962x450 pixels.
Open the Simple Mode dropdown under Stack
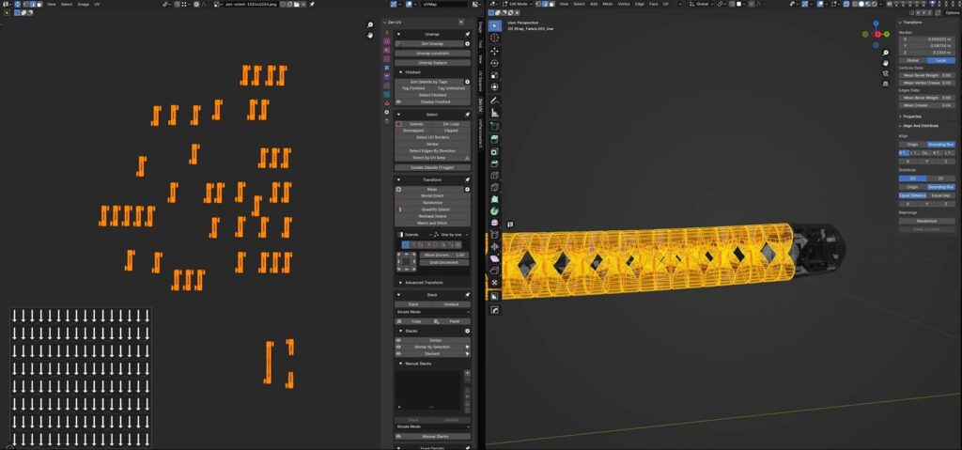tap(432, 312)
